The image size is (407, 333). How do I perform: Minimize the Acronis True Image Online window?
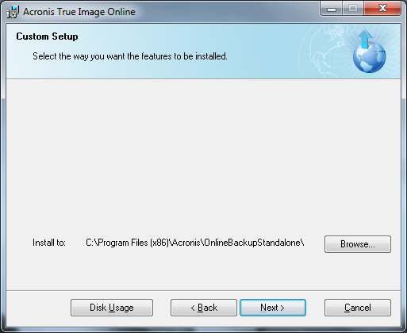pyautogui.click(x=332, y=9)
